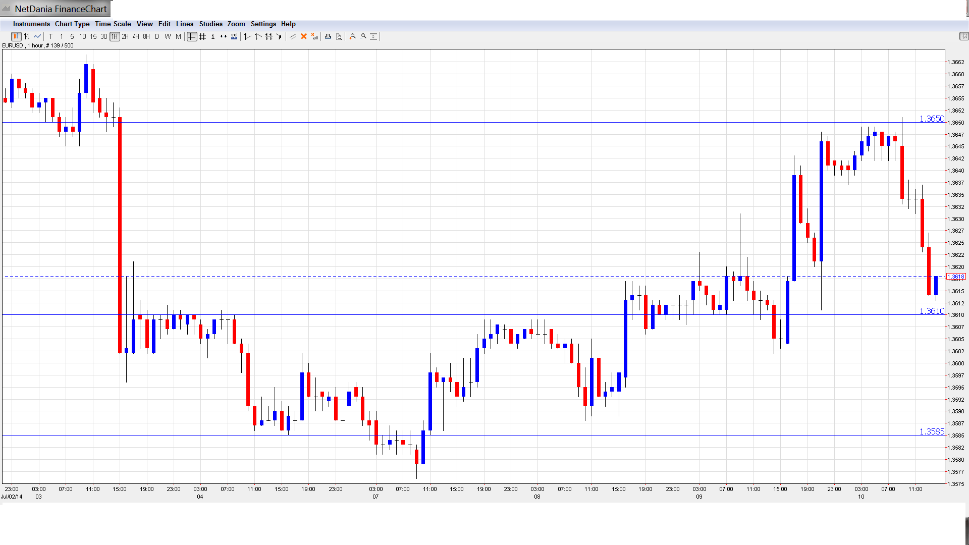The image size is (969, 545).
Task: Switch to OHLC bar chart icon
Action: pos(27,36)
